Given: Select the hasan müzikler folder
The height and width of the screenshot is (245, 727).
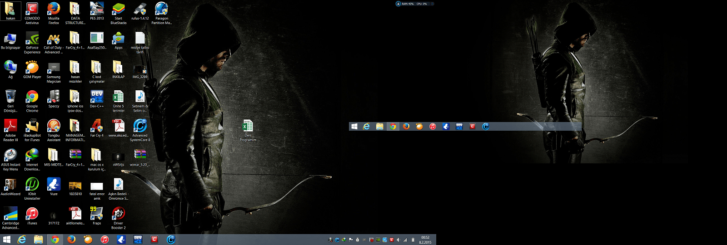Looking at the screenshot, I should (75, 72).
